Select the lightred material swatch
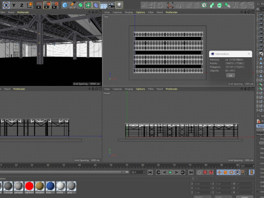 [29, 187]
